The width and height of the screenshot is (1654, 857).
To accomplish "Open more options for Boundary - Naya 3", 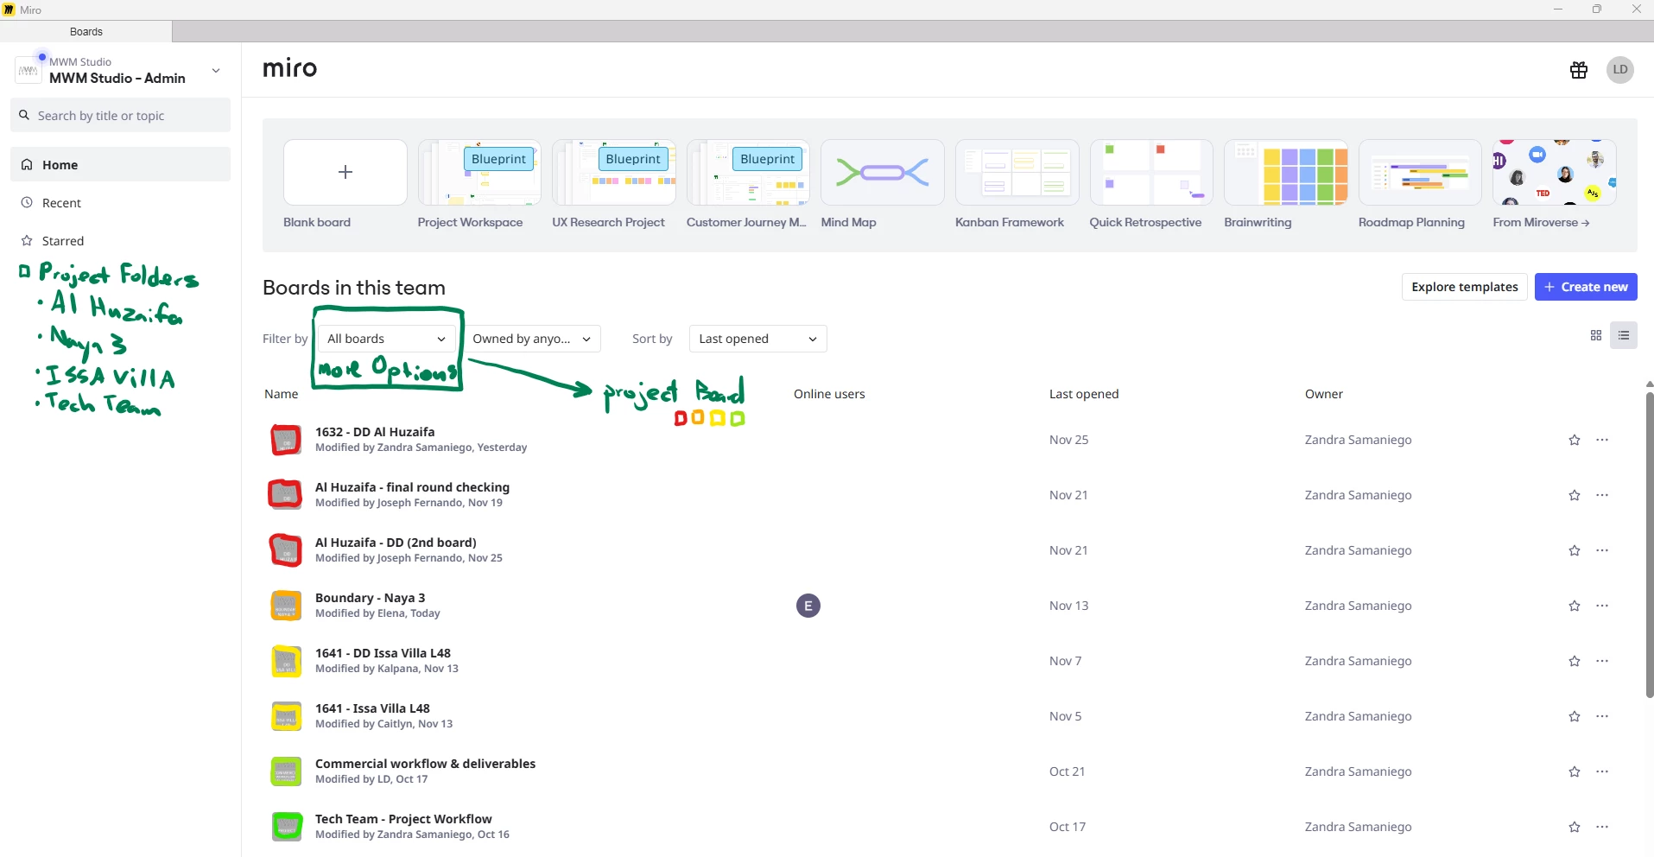I will [1602, 606].
